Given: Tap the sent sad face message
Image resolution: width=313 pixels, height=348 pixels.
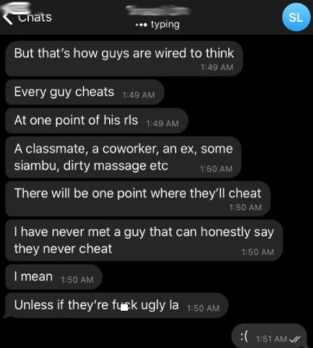Looking at the screenshot, I should 269,336.
